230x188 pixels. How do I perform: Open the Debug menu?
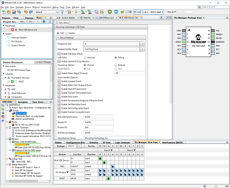point(55,7)
